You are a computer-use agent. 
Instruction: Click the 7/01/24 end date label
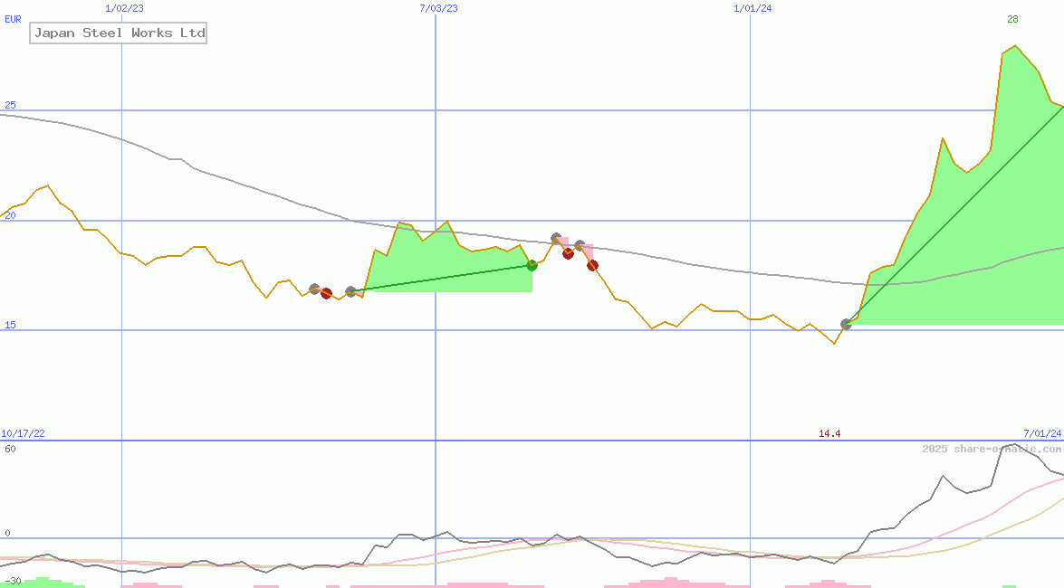tap(1041, 434)
